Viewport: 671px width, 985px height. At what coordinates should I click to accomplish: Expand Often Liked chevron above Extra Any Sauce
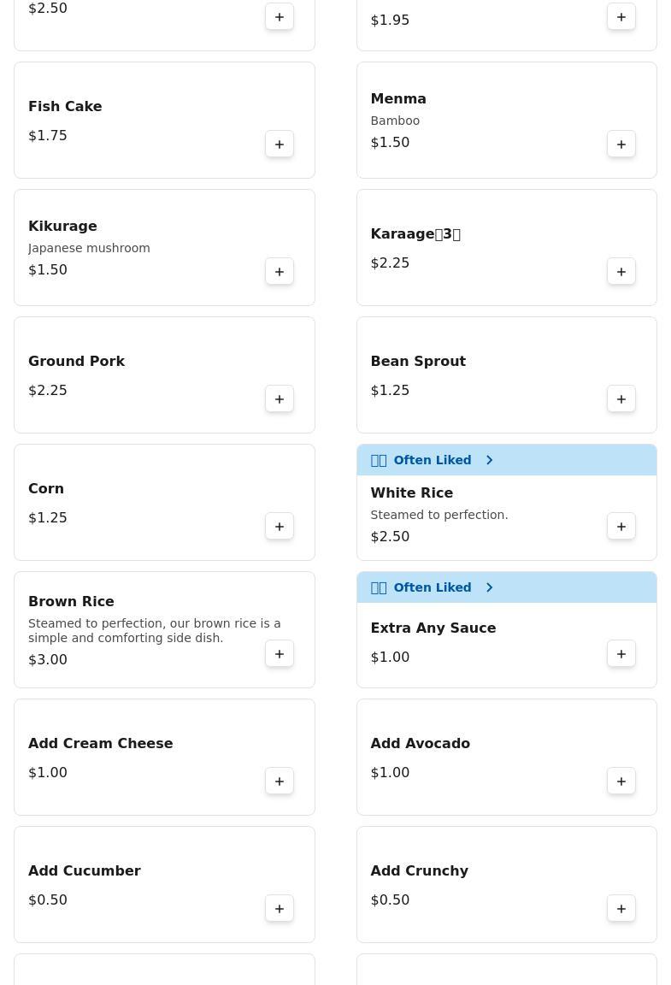pyautogui.click(x=490, y=587)
